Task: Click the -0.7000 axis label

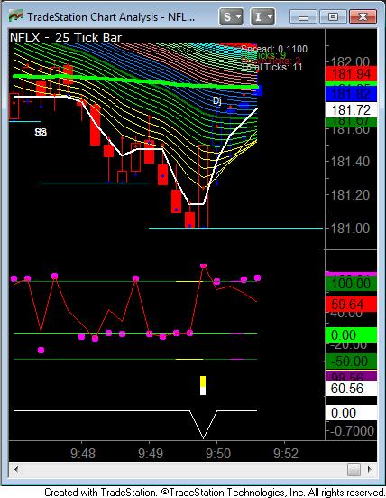Action: [352, 431]
